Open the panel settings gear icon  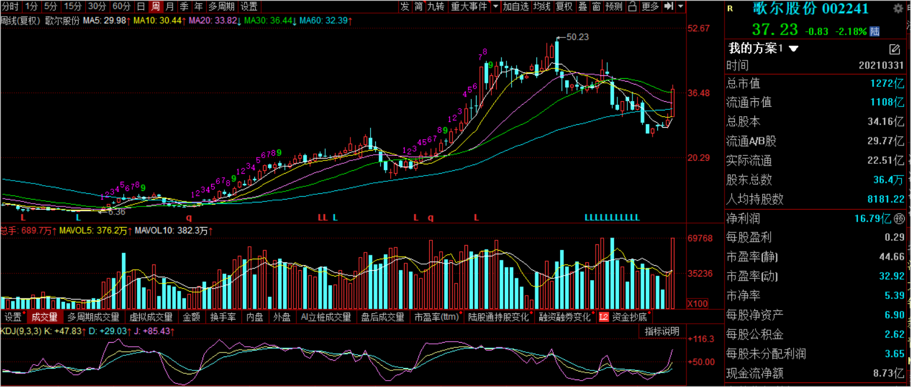tap(898, 8)
